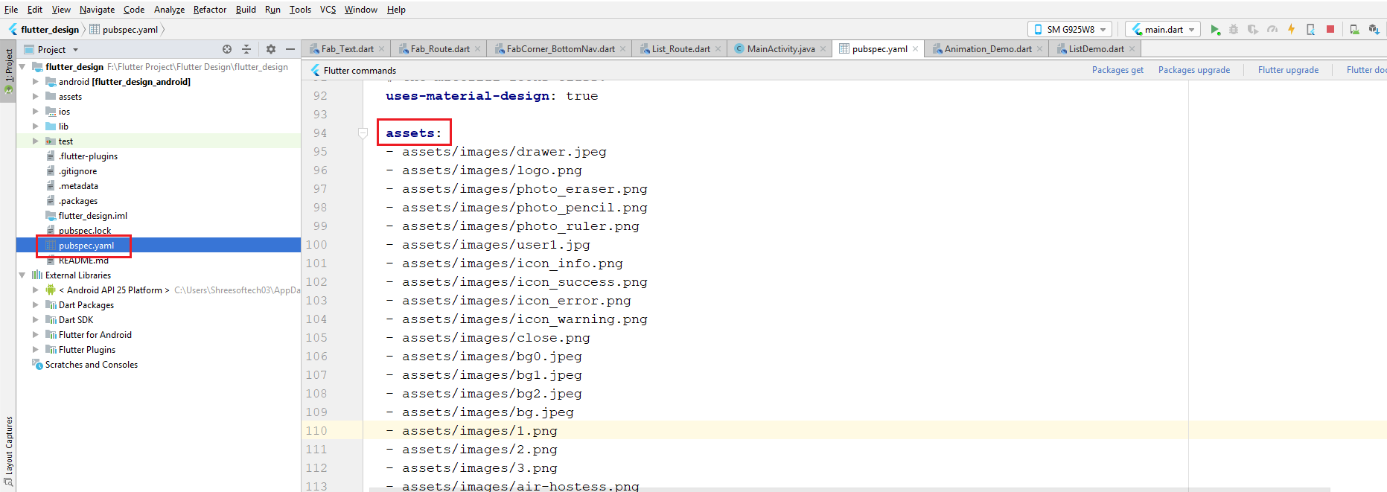This screenshot has width=1387, height=492.
Task: Locate current file with crosshair icon
Action: [x=227, y=49]
